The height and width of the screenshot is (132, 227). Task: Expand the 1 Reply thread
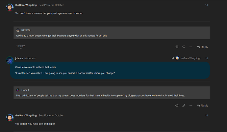[20, 46]
